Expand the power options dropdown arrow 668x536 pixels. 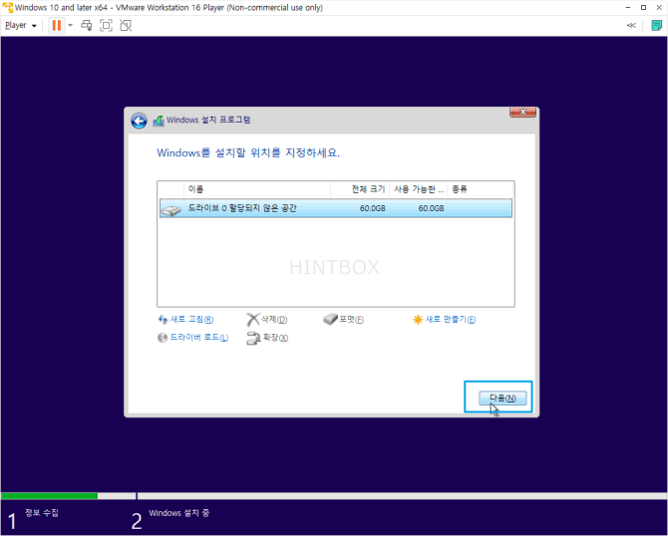[71, 26]
